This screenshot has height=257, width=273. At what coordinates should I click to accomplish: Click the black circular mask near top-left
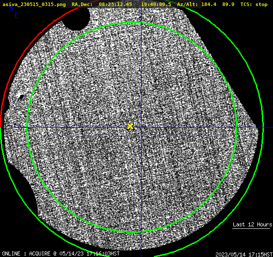tap(76, 18)
